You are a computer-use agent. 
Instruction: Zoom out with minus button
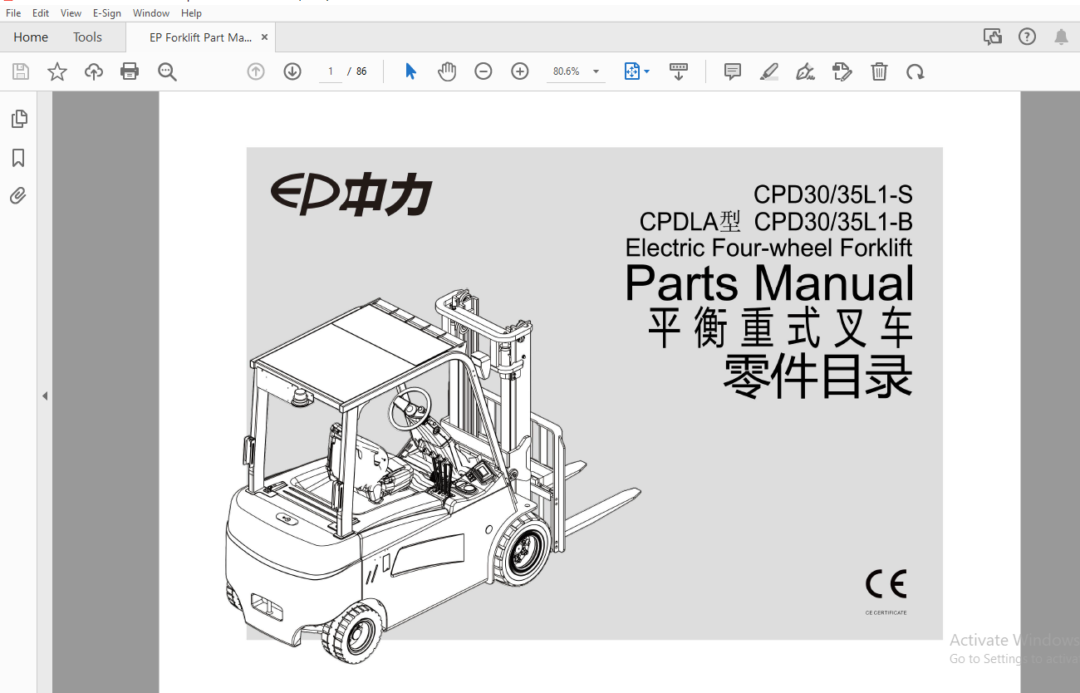pyautogui.click(x=484, y=71)
